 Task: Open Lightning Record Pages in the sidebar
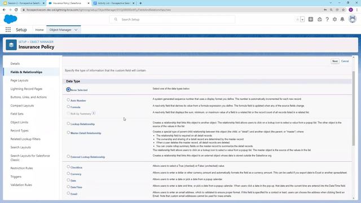pos(27,89)
